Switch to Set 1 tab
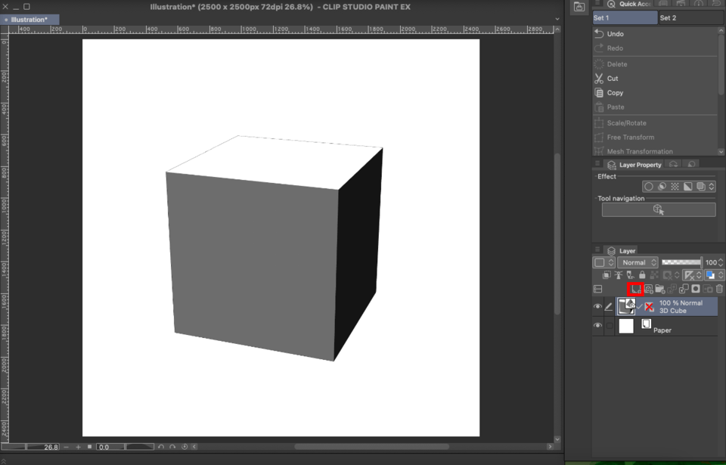This screenshot has height=465, width=726. coord(625,17)
